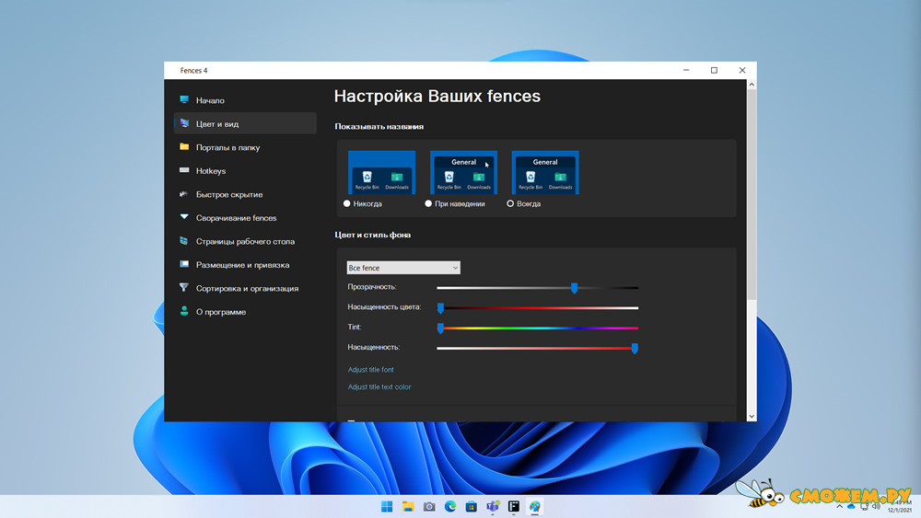This screenshot has height=518, width=921.
Task: Open File Explorer from the taskbar
Action: (408, 506)
